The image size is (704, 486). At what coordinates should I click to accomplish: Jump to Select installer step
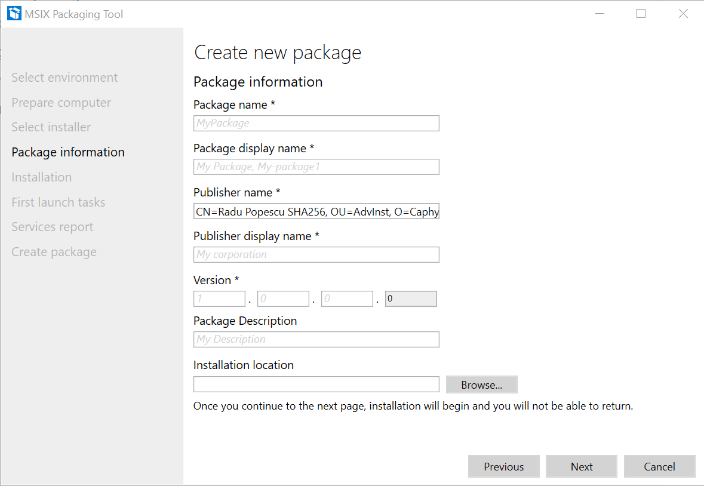point(51,127)
